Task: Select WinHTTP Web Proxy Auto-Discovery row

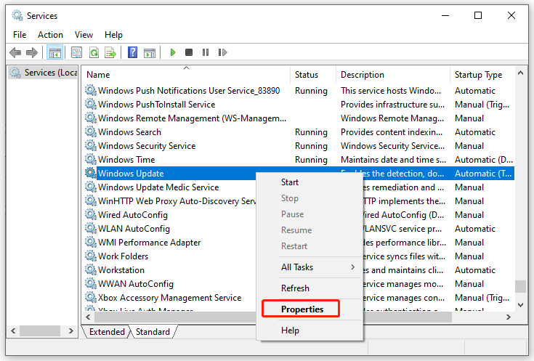Action: pyautogui.click(x=299, y=201)
